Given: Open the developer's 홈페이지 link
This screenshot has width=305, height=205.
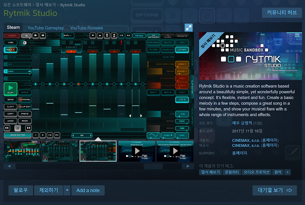Looking at the screenshot, I should (270, 141).
